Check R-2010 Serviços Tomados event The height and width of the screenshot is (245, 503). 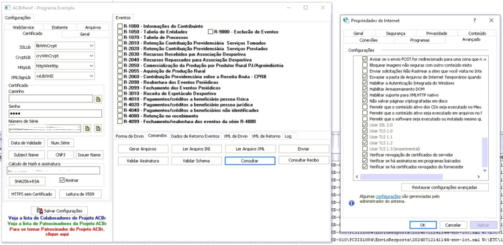120,43
